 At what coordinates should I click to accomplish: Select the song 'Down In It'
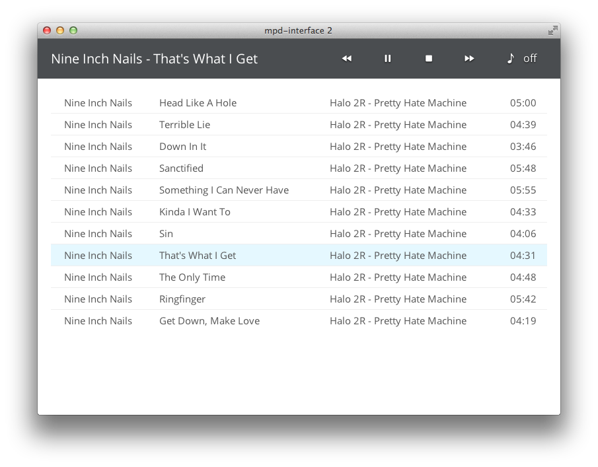182,147
